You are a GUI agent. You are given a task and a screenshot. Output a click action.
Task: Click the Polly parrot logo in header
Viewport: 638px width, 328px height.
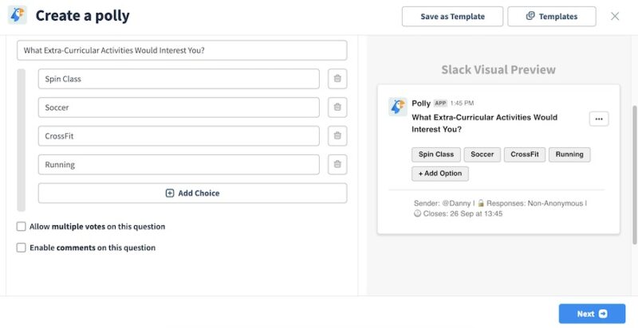click(18, 15)
